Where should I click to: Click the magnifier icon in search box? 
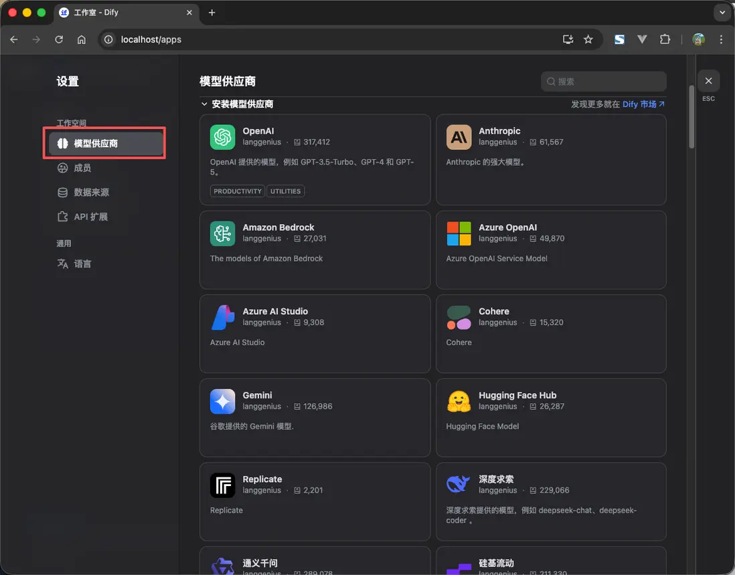point(551,82)
